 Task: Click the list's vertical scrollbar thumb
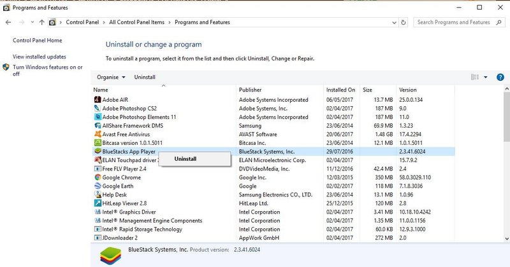pyautogui.click(x=507, y=117)
